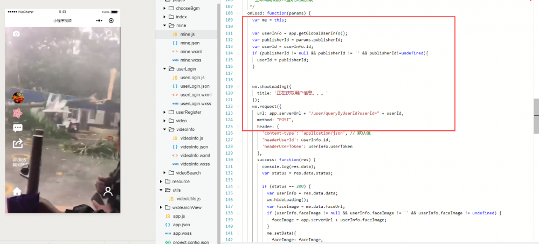This screenshot has width=539, height=244.
Task: Fold wx.request block at line 122
Action: (x=239, y=107)
